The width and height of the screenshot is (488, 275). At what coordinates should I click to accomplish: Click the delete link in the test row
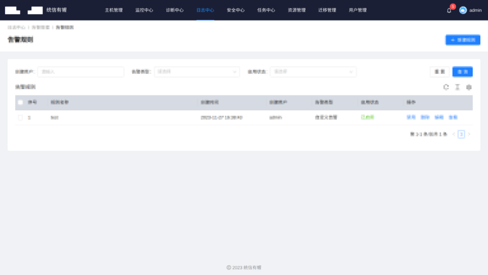point(425,118)
